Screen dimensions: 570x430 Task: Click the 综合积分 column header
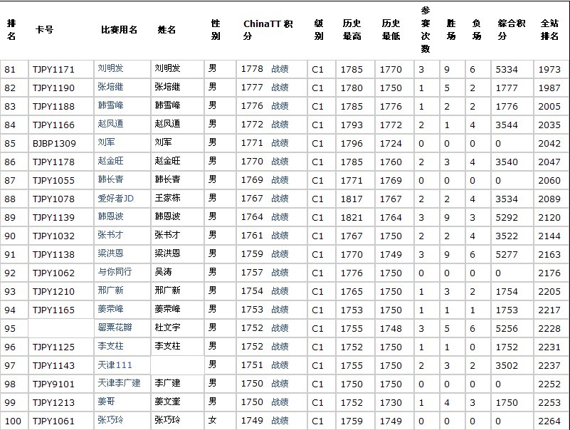(x=512, y=30)
